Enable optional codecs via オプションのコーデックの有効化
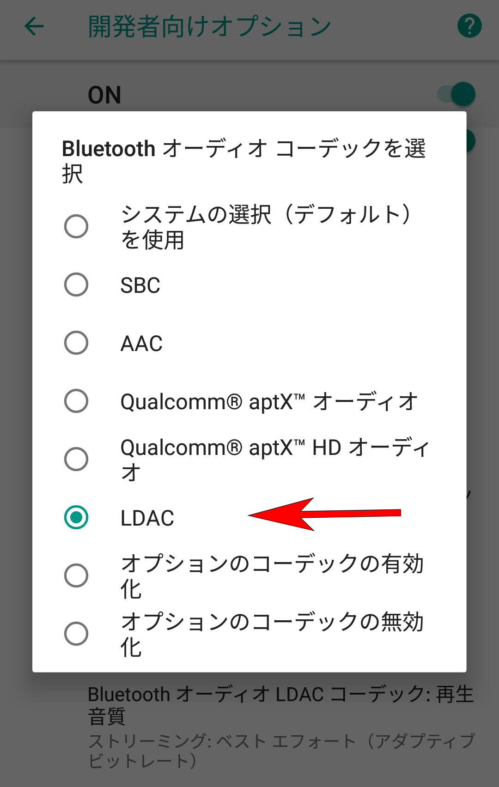The image size is (499, 787). click(77, 576)
